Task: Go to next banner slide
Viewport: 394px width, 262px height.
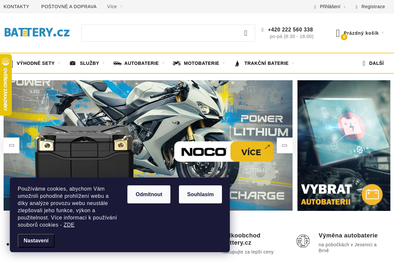Action: (x=285, y=145)
